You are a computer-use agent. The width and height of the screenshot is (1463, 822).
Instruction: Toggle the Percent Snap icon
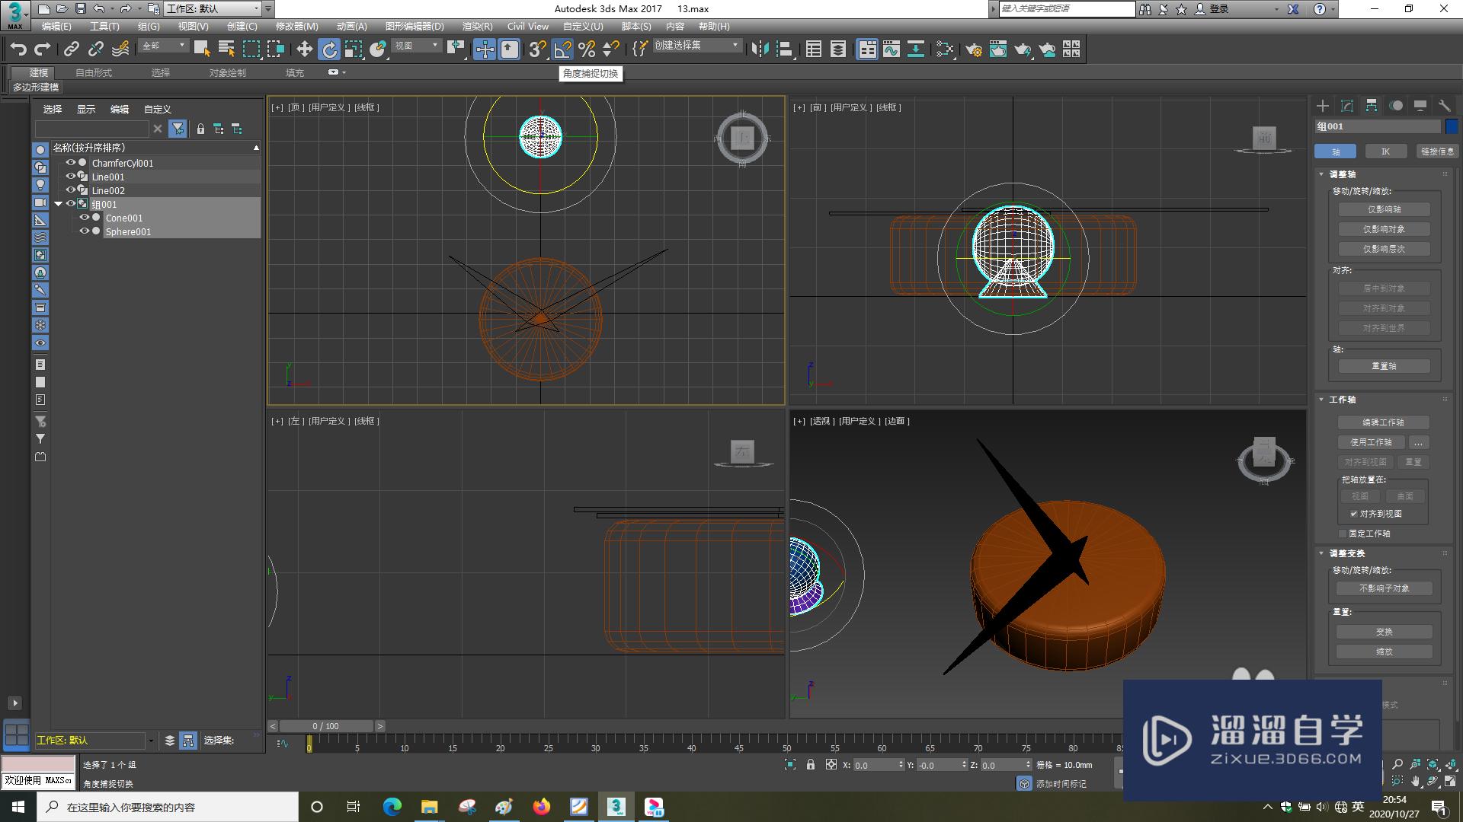(587, 49)
